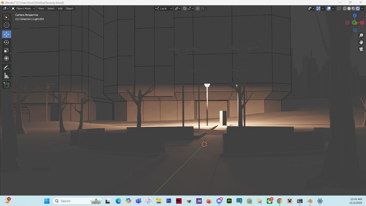The height and width of the screenshot is (206, 366).
Task: Open object visibility and selectability dropdown
Action: point(311,8)
